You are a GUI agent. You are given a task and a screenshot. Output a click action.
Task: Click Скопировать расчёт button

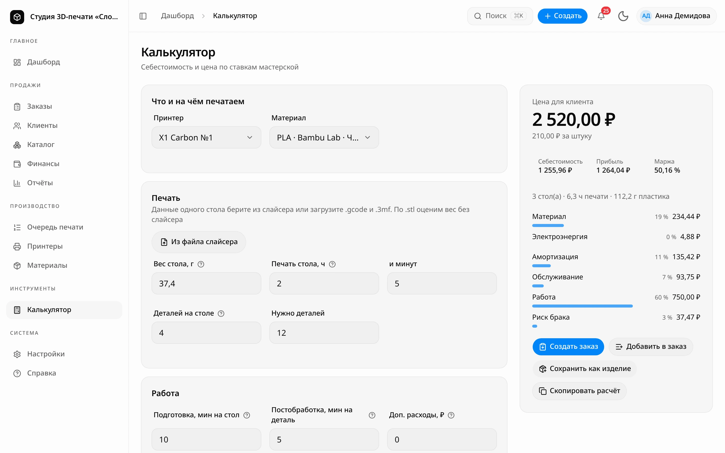[x=579, y=391]
